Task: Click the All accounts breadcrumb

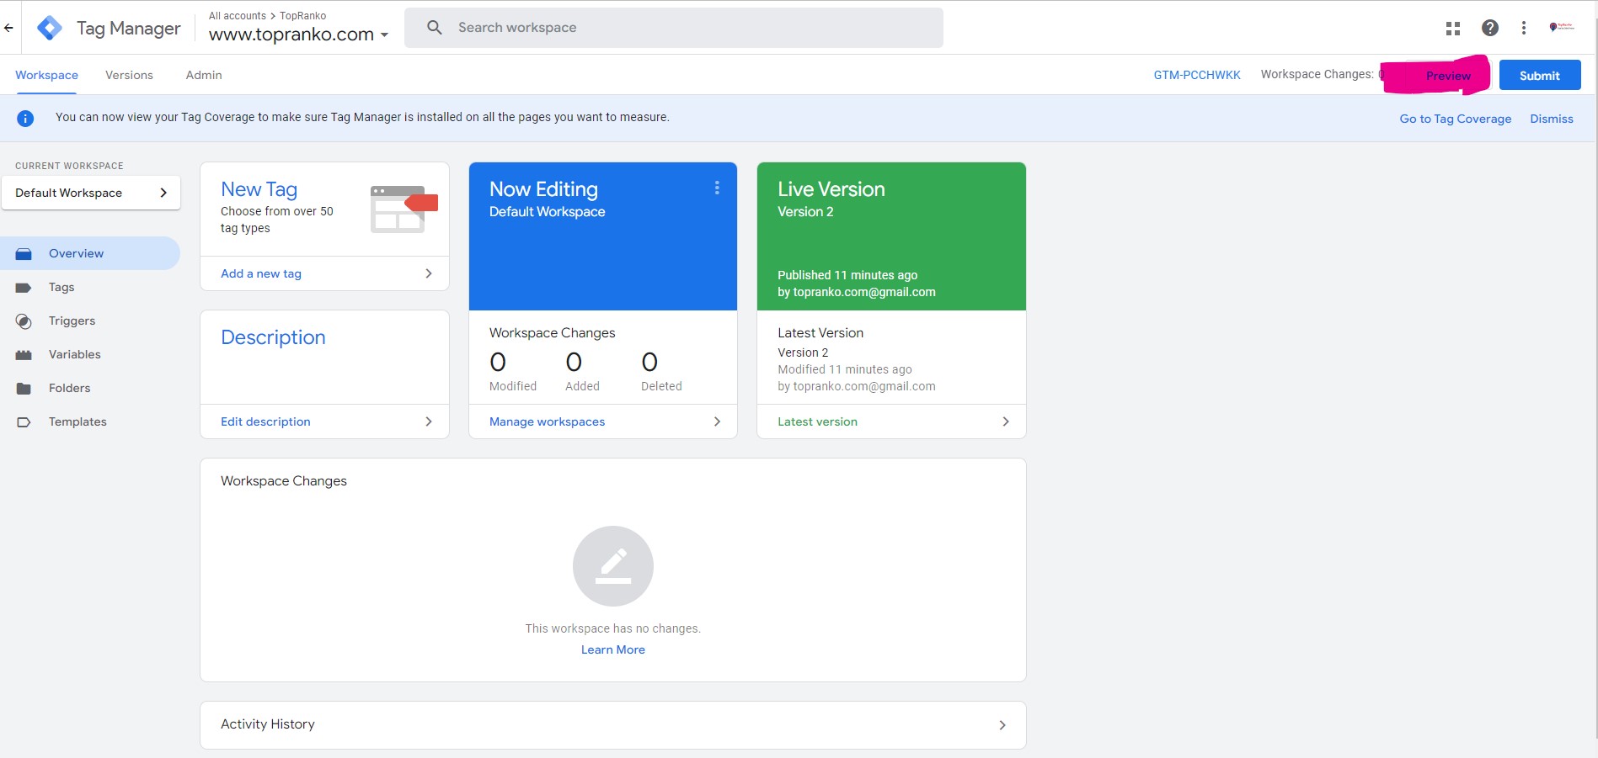Action: click(238, 15)
